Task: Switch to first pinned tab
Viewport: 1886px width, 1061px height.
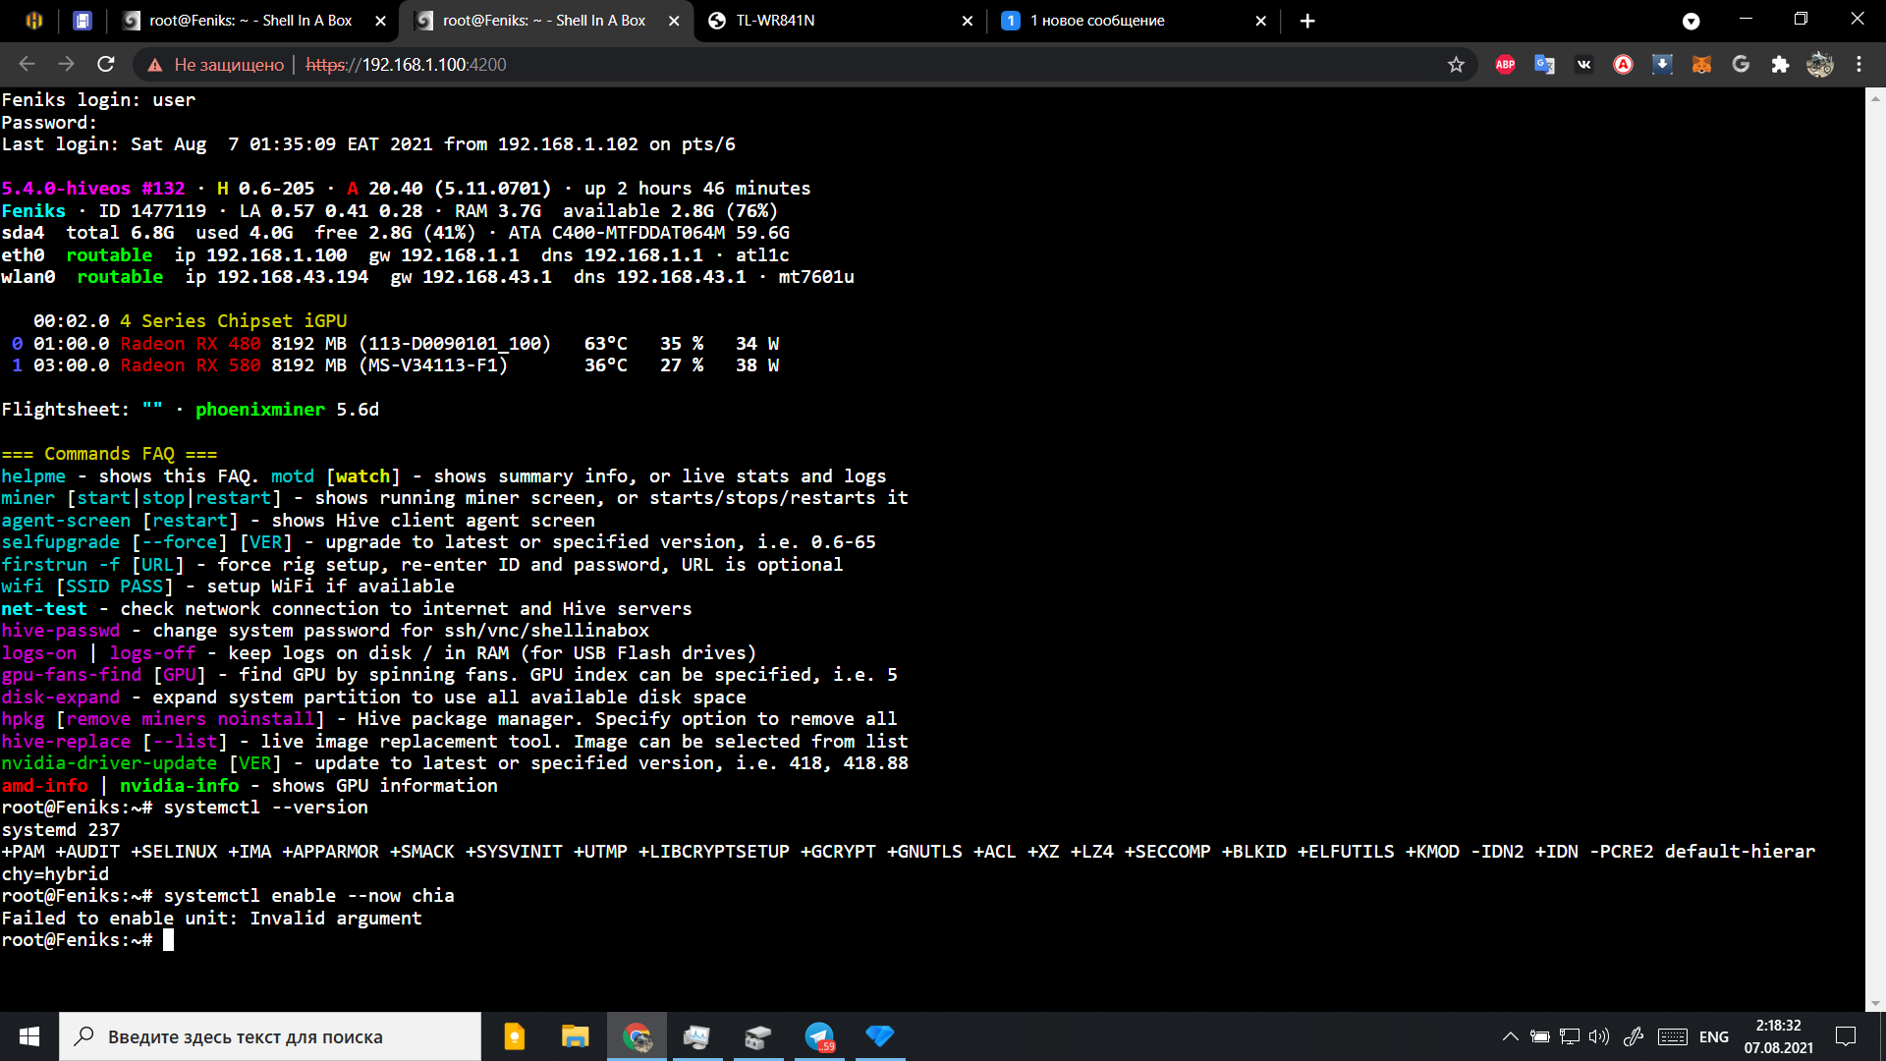Action: pos(34,21)
